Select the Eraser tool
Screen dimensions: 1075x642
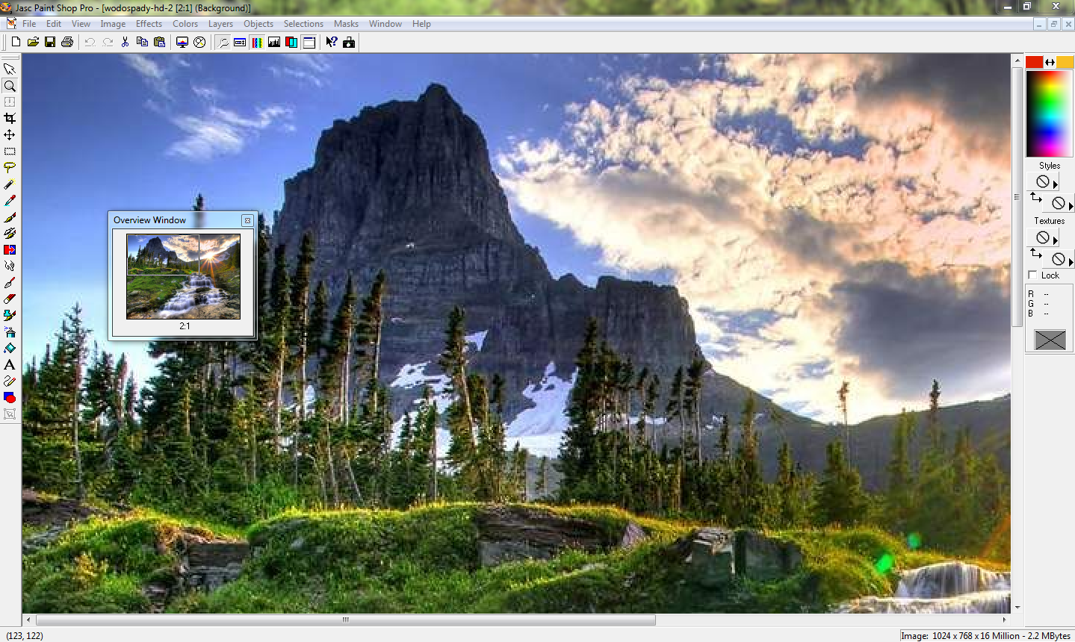(10, 299)
